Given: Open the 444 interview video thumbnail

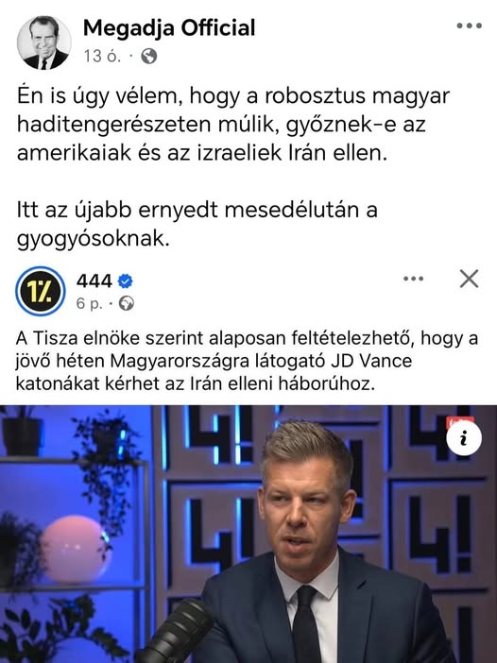Looking at the screenshot, I should (x=248, y=534).
